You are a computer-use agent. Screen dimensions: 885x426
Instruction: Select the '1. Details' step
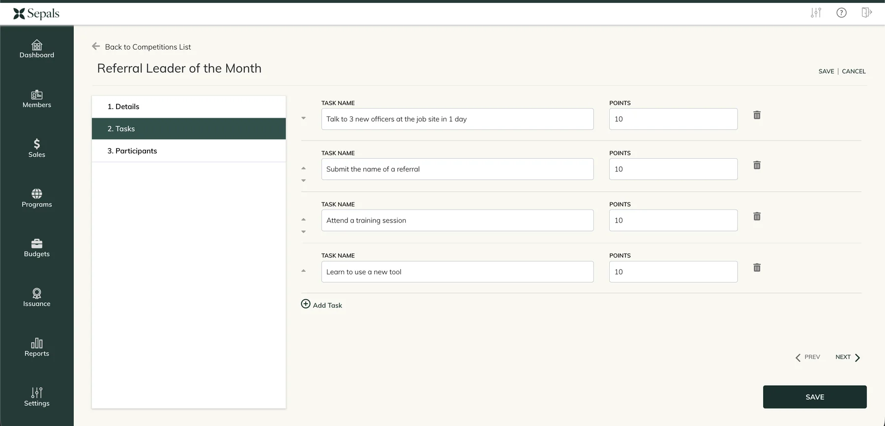(189, 107)
